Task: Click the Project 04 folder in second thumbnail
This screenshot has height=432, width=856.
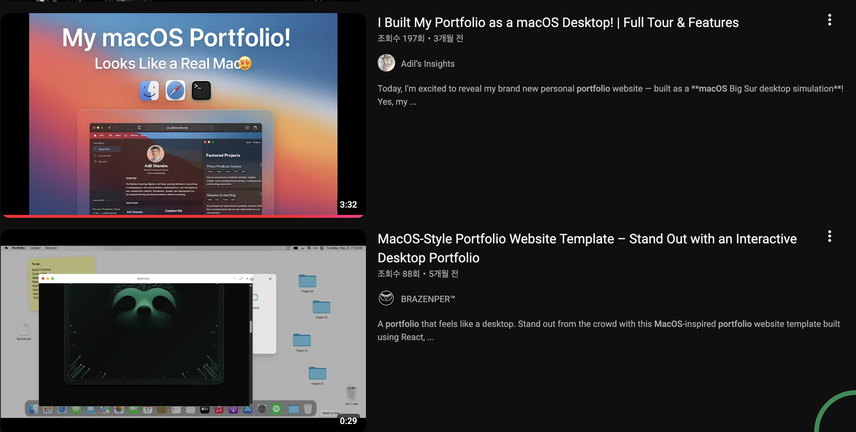Action: [307, 281]
